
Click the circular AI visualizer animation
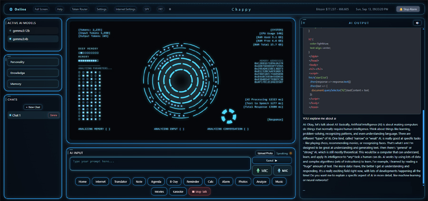(181, 80)
